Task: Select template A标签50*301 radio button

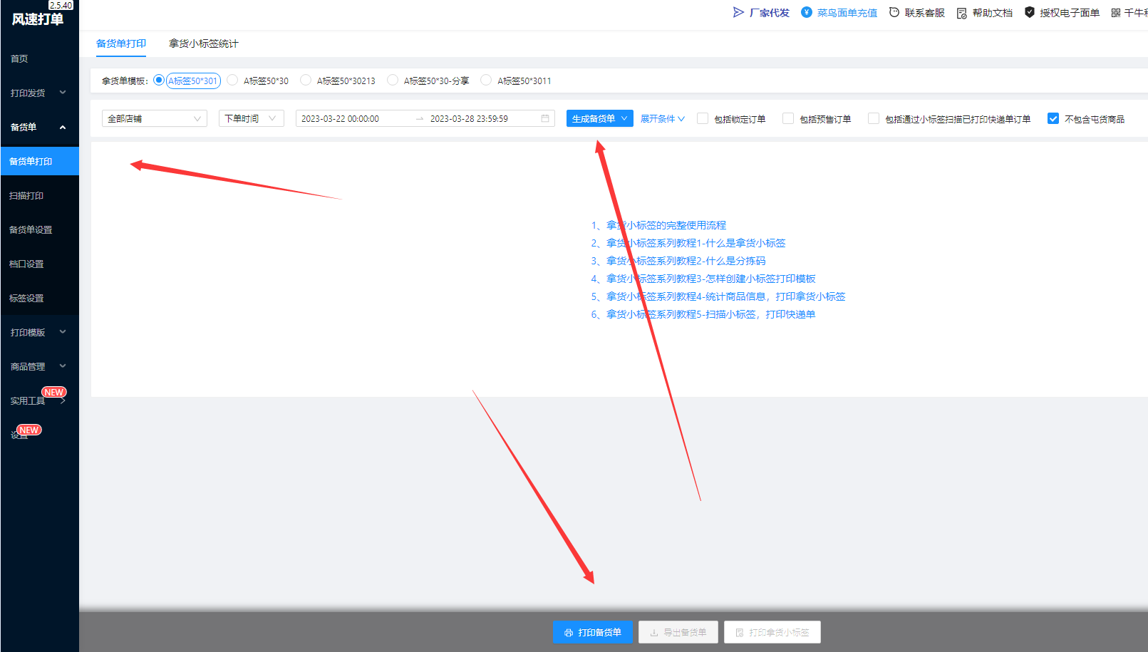Action: 159,80
